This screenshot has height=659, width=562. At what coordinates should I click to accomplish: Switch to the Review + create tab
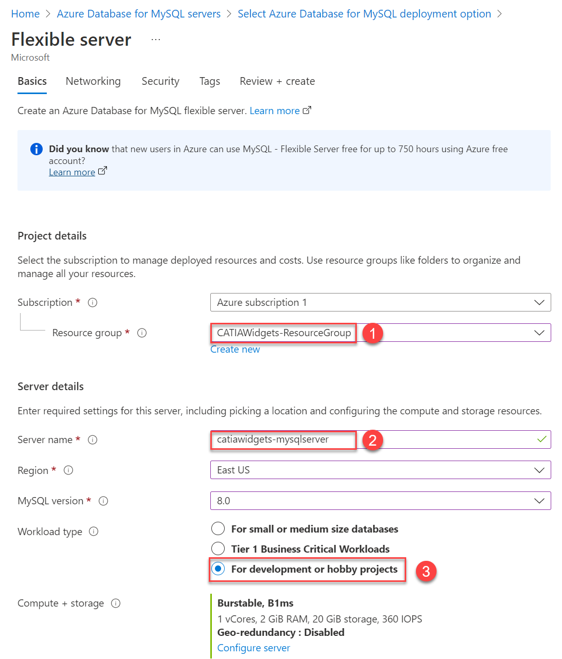(277, 81)
